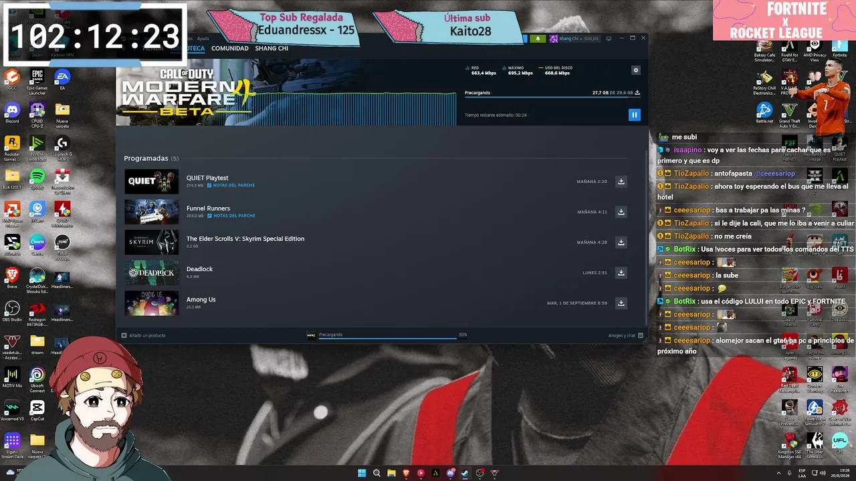Select the Canva desktop icon
Image resolution: width=856 pixels, height=481 pixels.
pos(37,245)
